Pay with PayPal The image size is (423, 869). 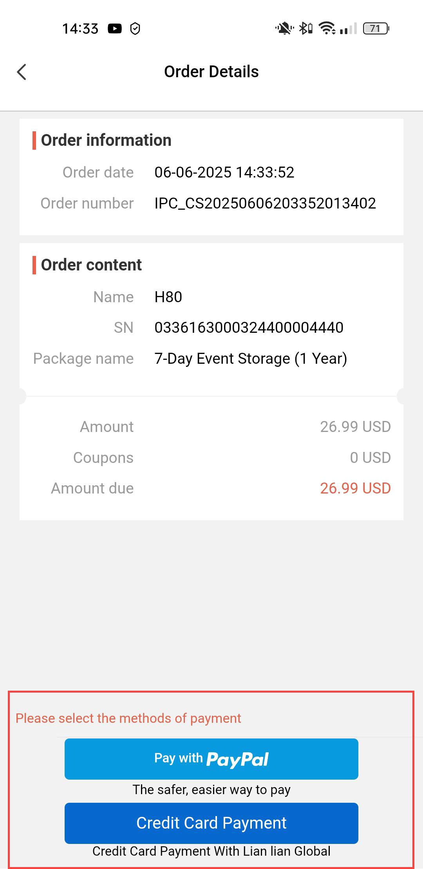211,759
